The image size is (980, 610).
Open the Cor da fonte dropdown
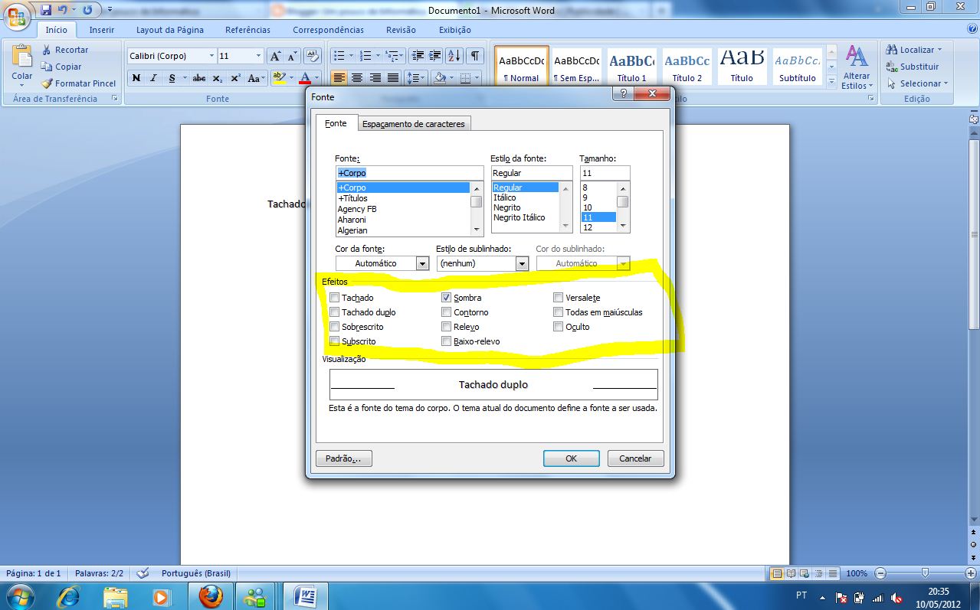422,263
